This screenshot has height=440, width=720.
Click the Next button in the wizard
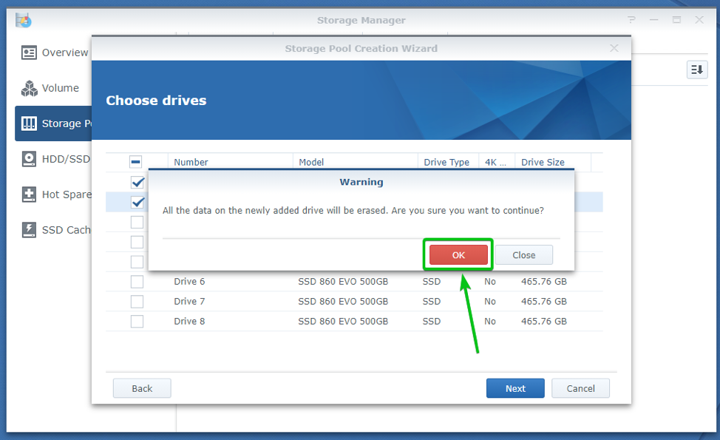(x=515, y=388)
